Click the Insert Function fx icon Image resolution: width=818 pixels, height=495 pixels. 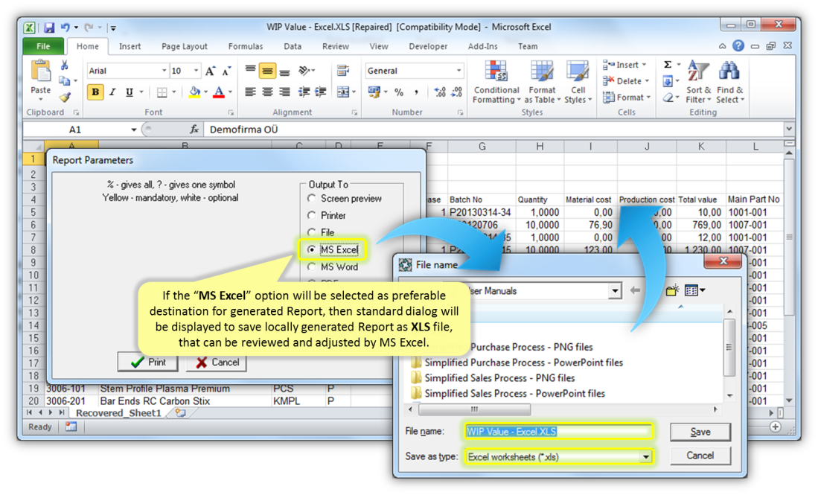pos(194,130)
